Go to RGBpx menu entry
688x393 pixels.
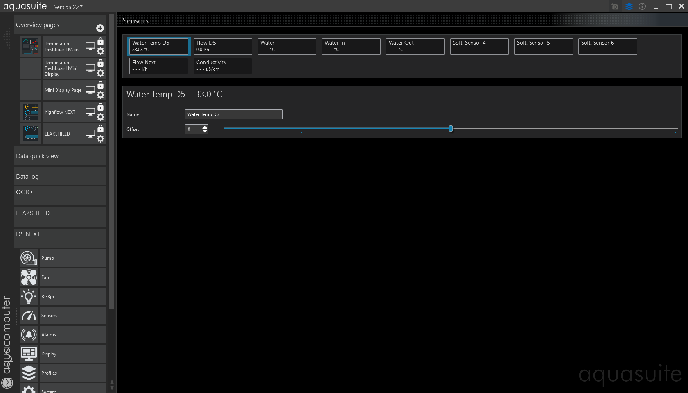click(x=72, y=297)
